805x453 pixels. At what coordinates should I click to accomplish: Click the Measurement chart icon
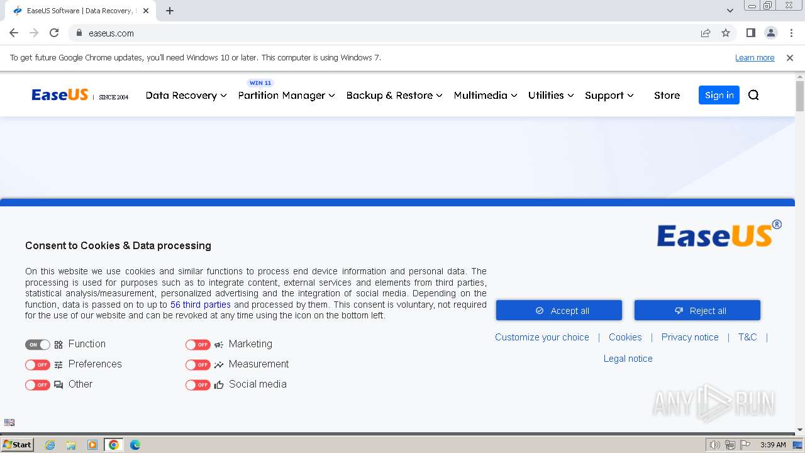[x=219, y=365]
